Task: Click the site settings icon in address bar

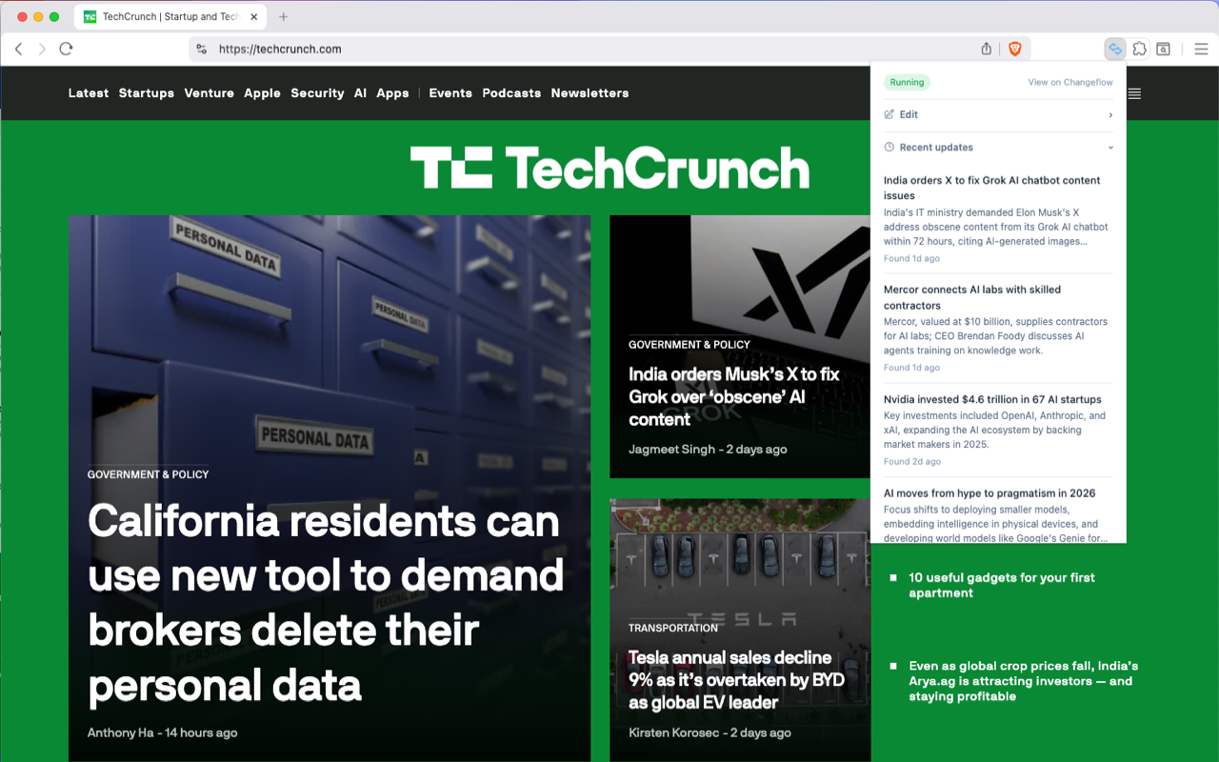Action: [x=201, y=49]
